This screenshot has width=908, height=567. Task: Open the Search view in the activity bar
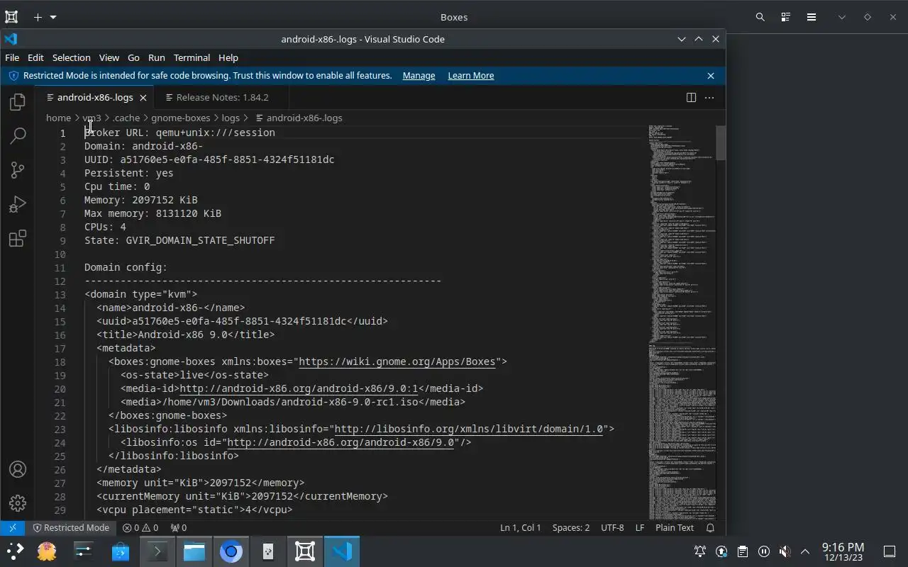[18, 135]
